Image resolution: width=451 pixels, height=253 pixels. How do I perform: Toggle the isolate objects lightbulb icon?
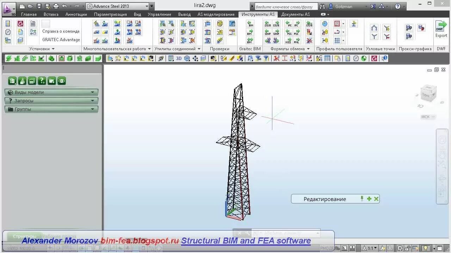tap(426, 248)
